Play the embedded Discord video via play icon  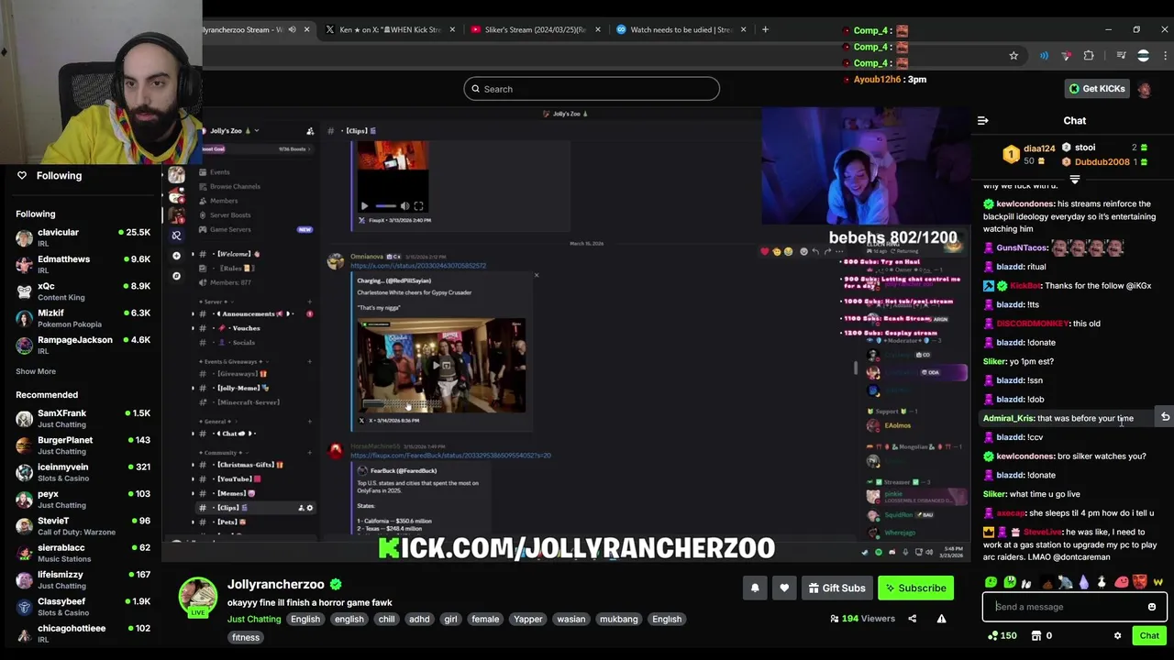[364, 206]
